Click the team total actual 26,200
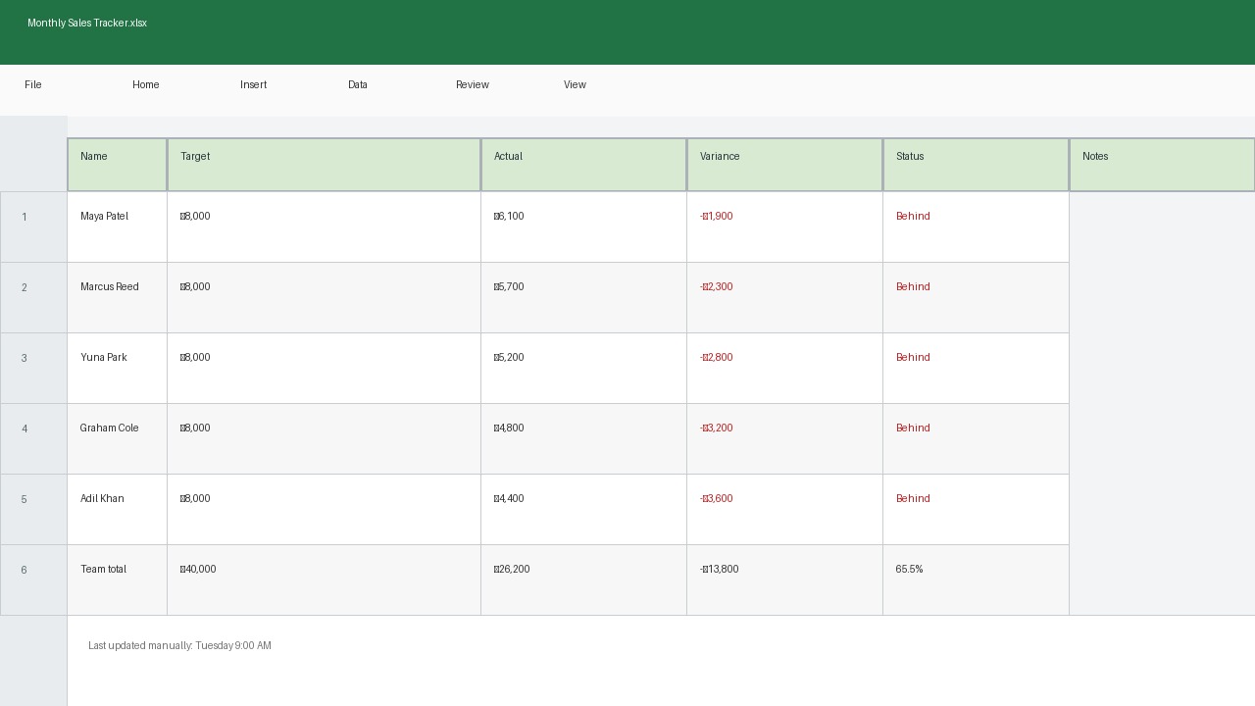 point(583,580)
